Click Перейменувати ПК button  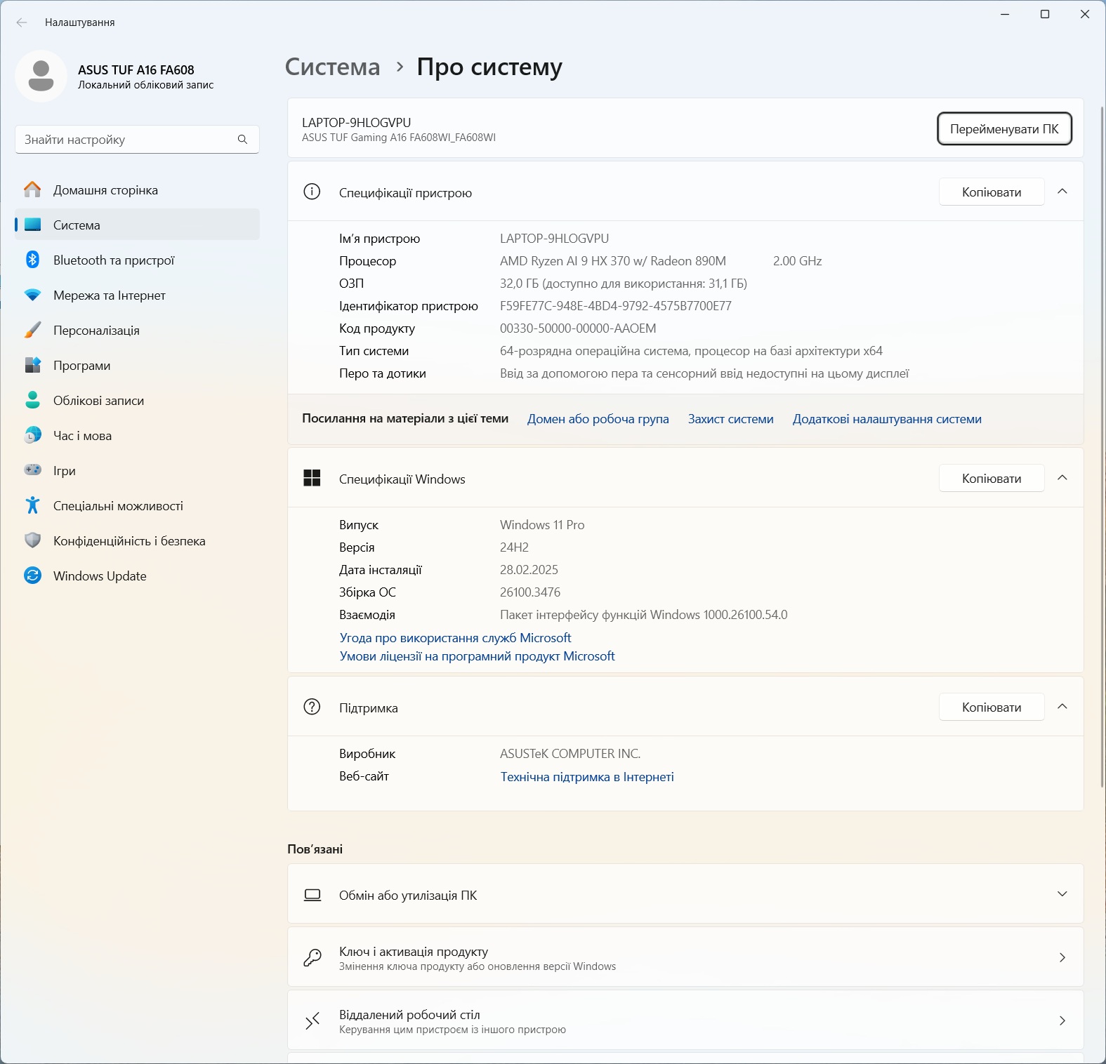tap(1004, 128)
